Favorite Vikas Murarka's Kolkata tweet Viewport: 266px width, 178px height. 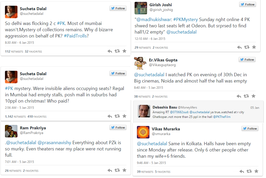click(256, 171)
